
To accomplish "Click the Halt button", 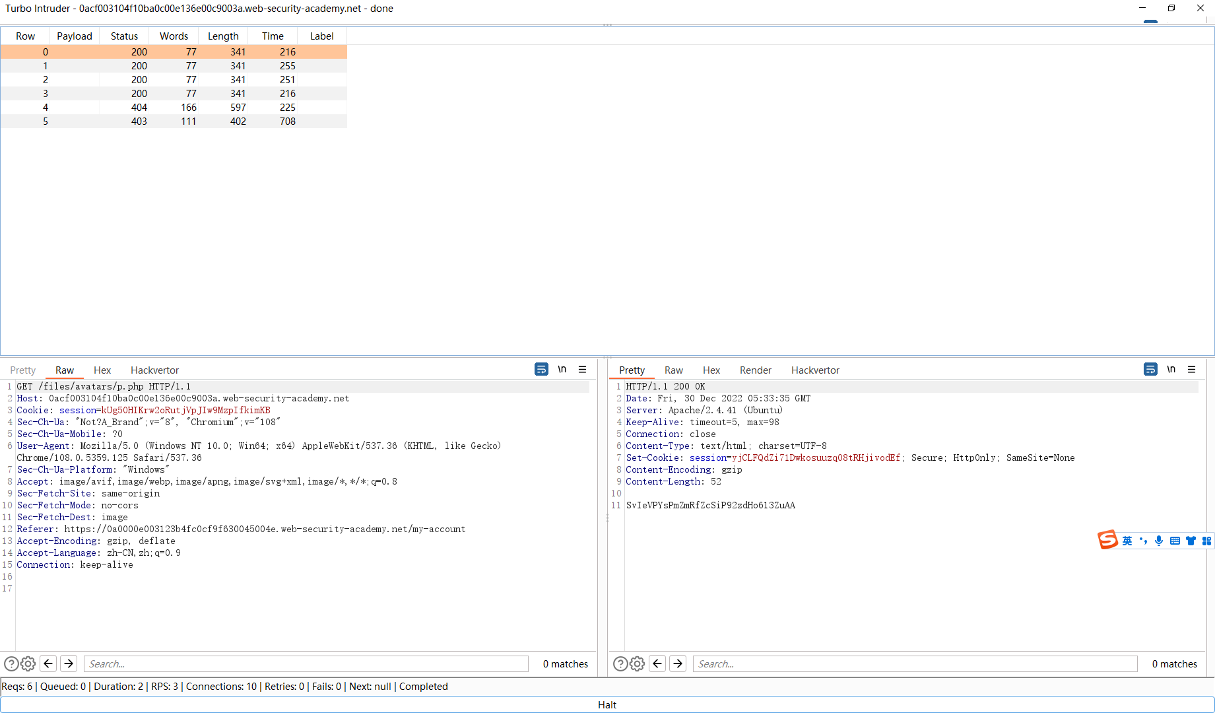I will coord(607,704).
